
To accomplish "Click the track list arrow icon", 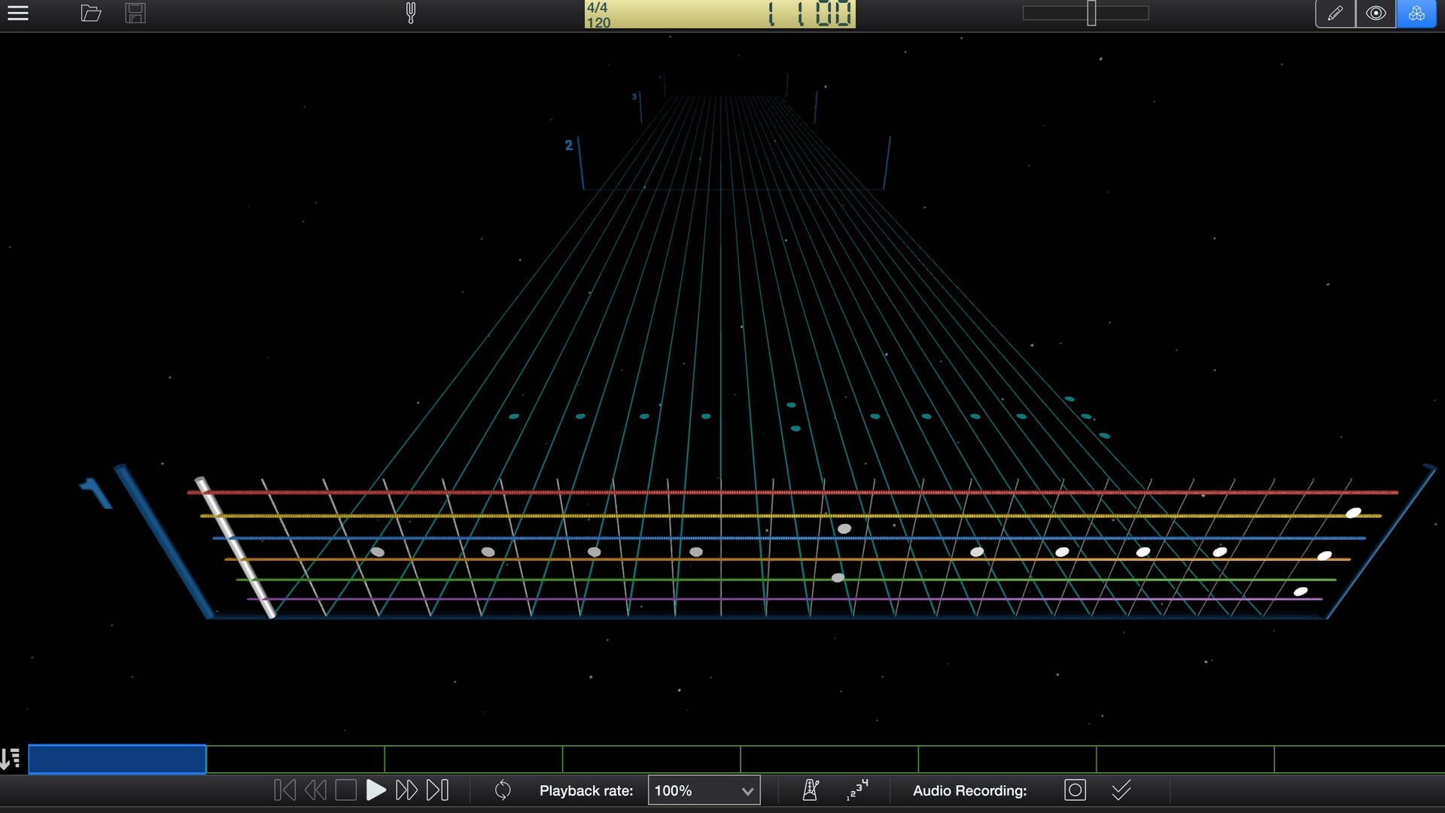I will (10, 759).
